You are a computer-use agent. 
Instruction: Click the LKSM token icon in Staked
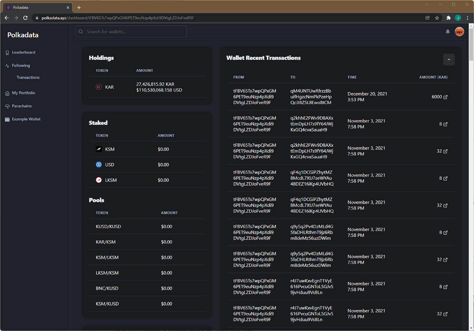[99, 180]
